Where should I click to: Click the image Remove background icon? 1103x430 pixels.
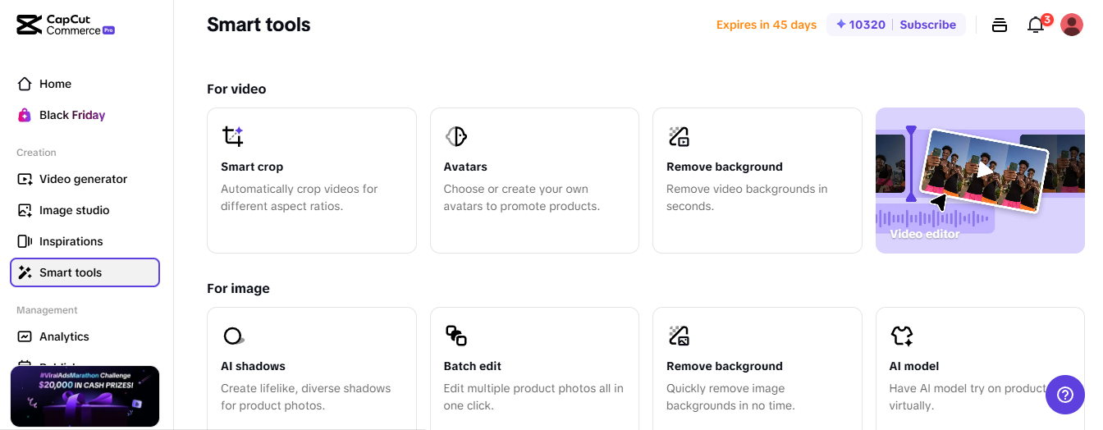pyautogui.click(x=679, y=336)
